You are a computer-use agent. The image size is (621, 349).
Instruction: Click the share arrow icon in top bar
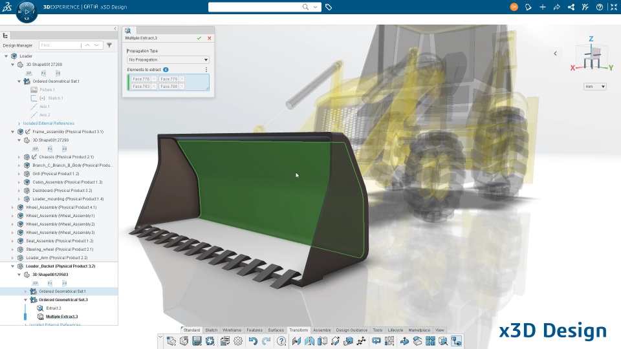tap(556, 7)
